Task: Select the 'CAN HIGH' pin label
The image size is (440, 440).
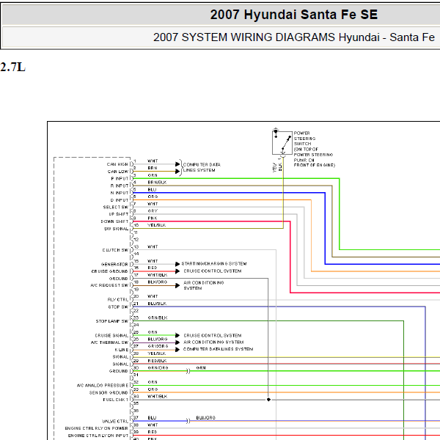Action: click(117, 164)
